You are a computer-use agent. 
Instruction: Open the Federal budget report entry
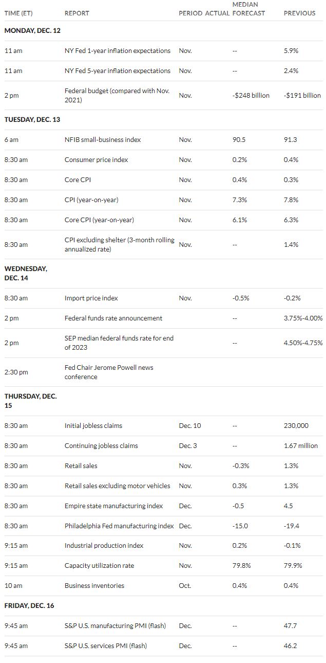[x=117, y=96]
